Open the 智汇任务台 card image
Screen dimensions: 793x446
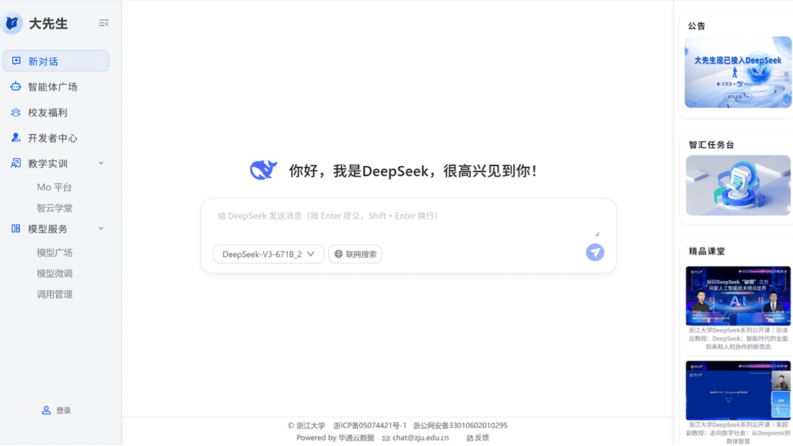(737, 185)
